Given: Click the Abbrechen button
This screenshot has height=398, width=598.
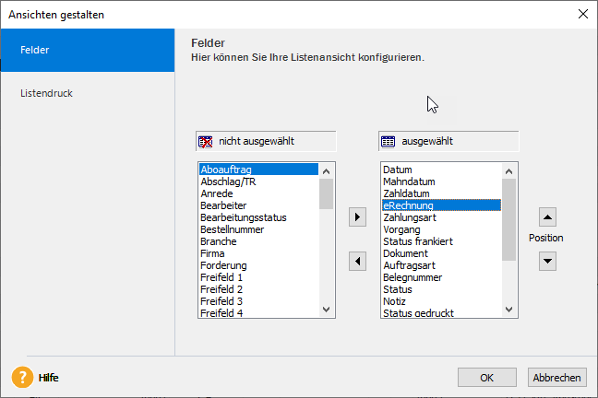Looking at the screenshot, I should [556, 378].
